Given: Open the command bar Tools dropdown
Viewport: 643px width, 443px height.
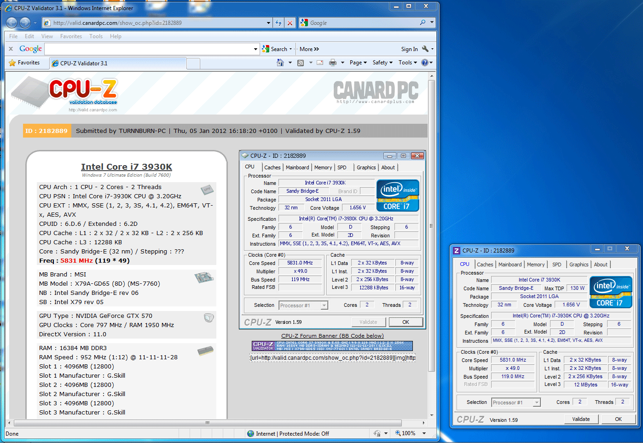Looking at the screenshot, I should click(408, 63).
